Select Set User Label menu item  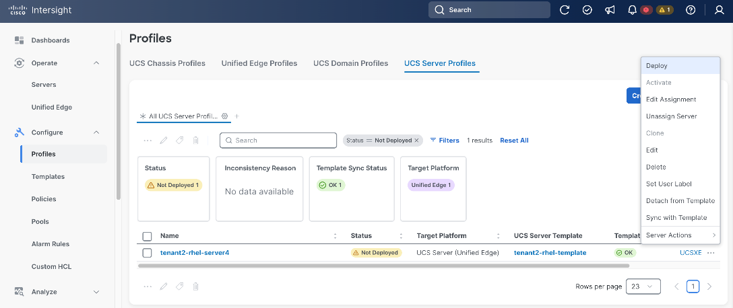(680, 184)
